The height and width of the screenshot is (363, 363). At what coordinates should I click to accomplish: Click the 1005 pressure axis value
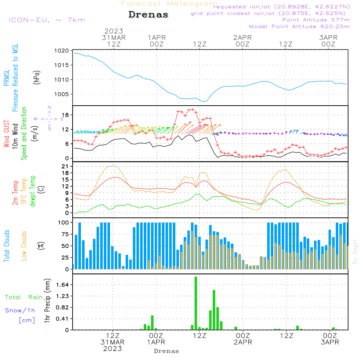point(62,94)
